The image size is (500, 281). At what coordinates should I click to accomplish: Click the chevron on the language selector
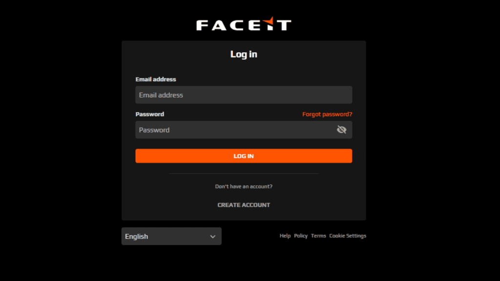click(213, 236)
